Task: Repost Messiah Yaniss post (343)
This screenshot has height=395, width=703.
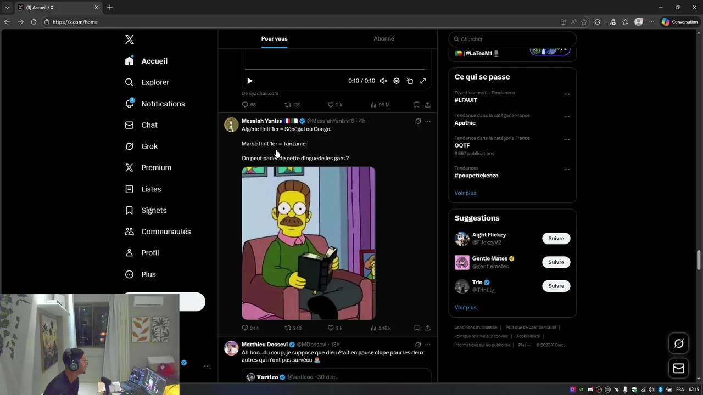Action: 293,328
